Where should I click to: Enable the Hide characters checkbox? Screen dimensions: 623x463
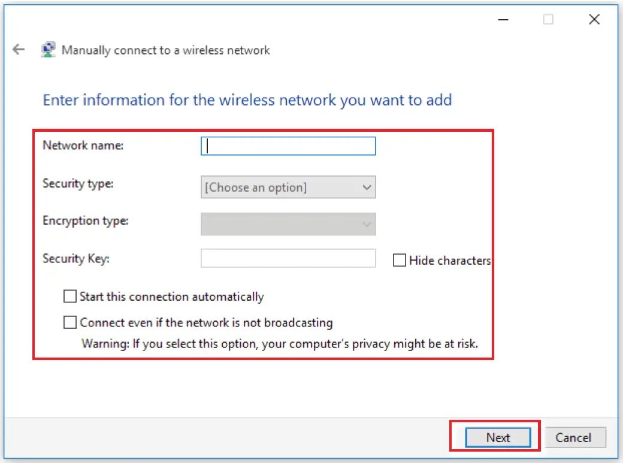[400, 261]
